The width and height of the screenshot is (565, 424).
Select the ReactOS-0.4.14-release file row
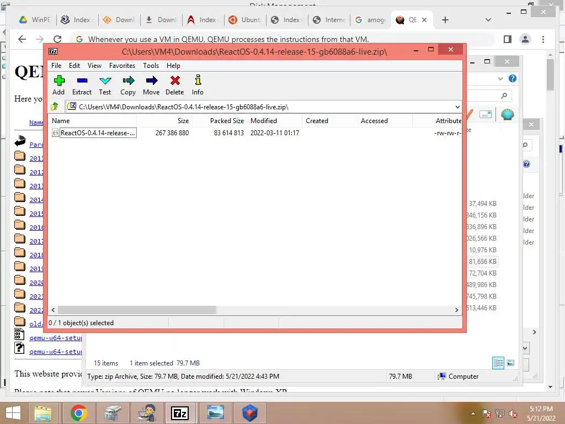[x=255, y=133]
